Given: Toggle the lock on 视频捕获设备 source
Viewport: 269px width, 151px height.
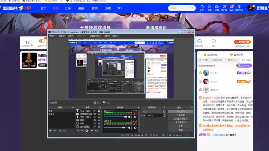Looking at the screenshot, I should click(99, 114).
